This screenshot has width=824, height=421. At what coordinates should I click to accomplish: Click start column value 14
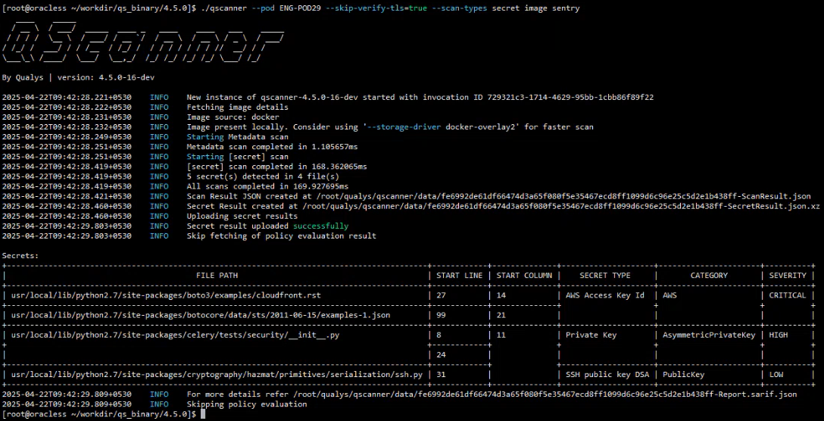click(501, 295)
